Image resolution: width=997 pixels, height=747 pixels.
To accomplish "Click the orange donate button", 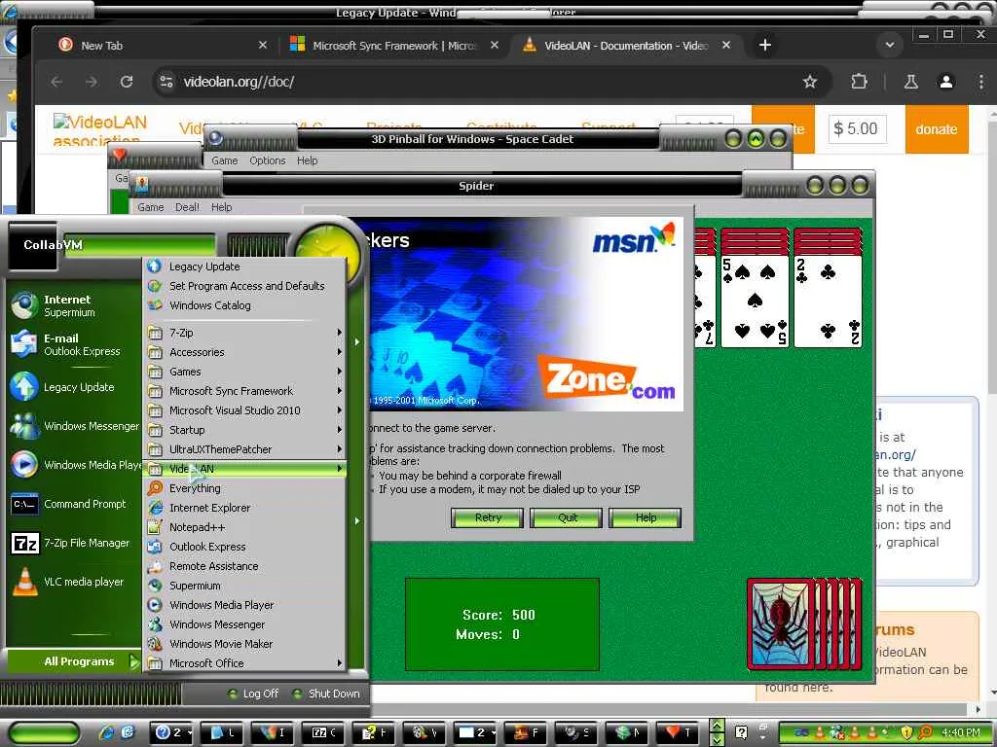I will pyautogui.click(x=936, y=129).
